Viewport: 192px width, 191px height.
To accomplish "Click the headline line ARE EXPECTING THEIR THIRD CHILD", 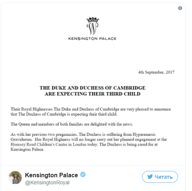I will 92,94.
